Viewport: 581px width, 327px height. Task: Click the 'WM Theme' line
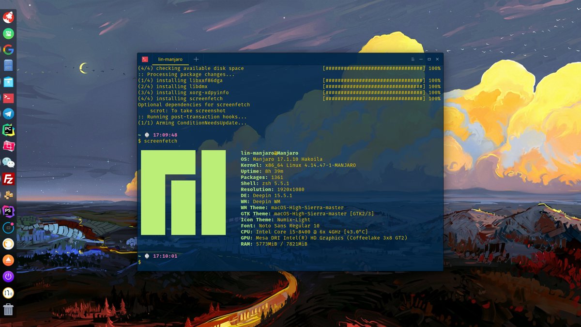[292, 207]
